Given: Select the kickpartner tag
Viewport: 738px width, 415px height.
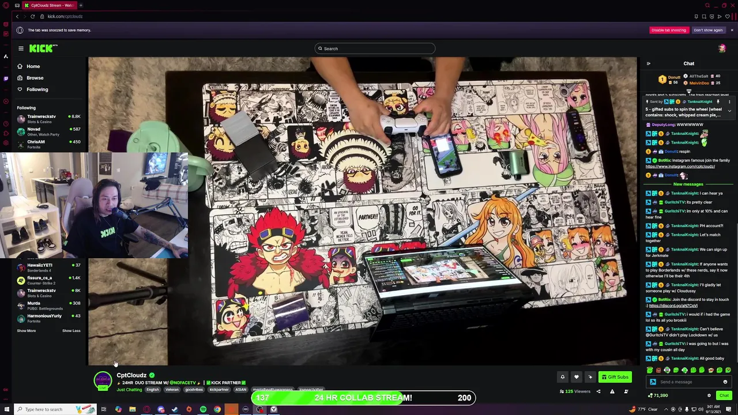Looking at the screenshot, I should pos(219,390).
